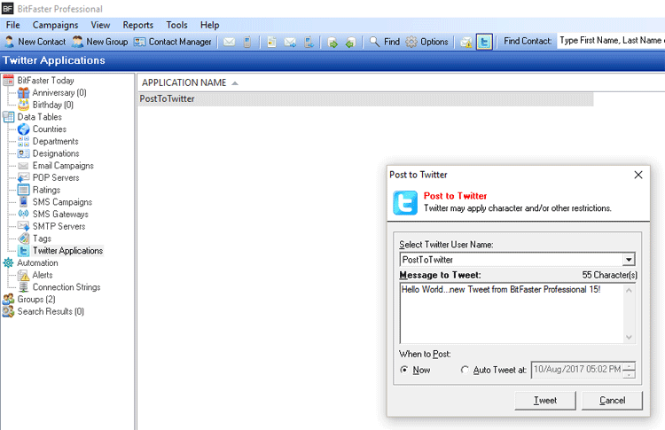Open the Reports menu
Image resolution: width=665 pixels, height=430 pixels.
(138, 25)
